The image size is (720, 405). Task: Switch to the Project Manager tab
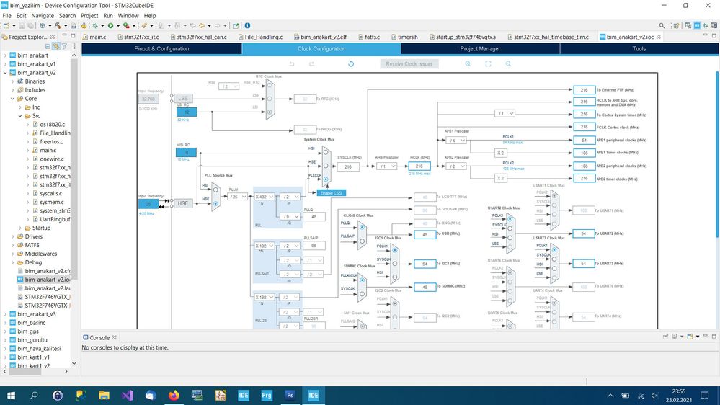click(x=480, y=49)
